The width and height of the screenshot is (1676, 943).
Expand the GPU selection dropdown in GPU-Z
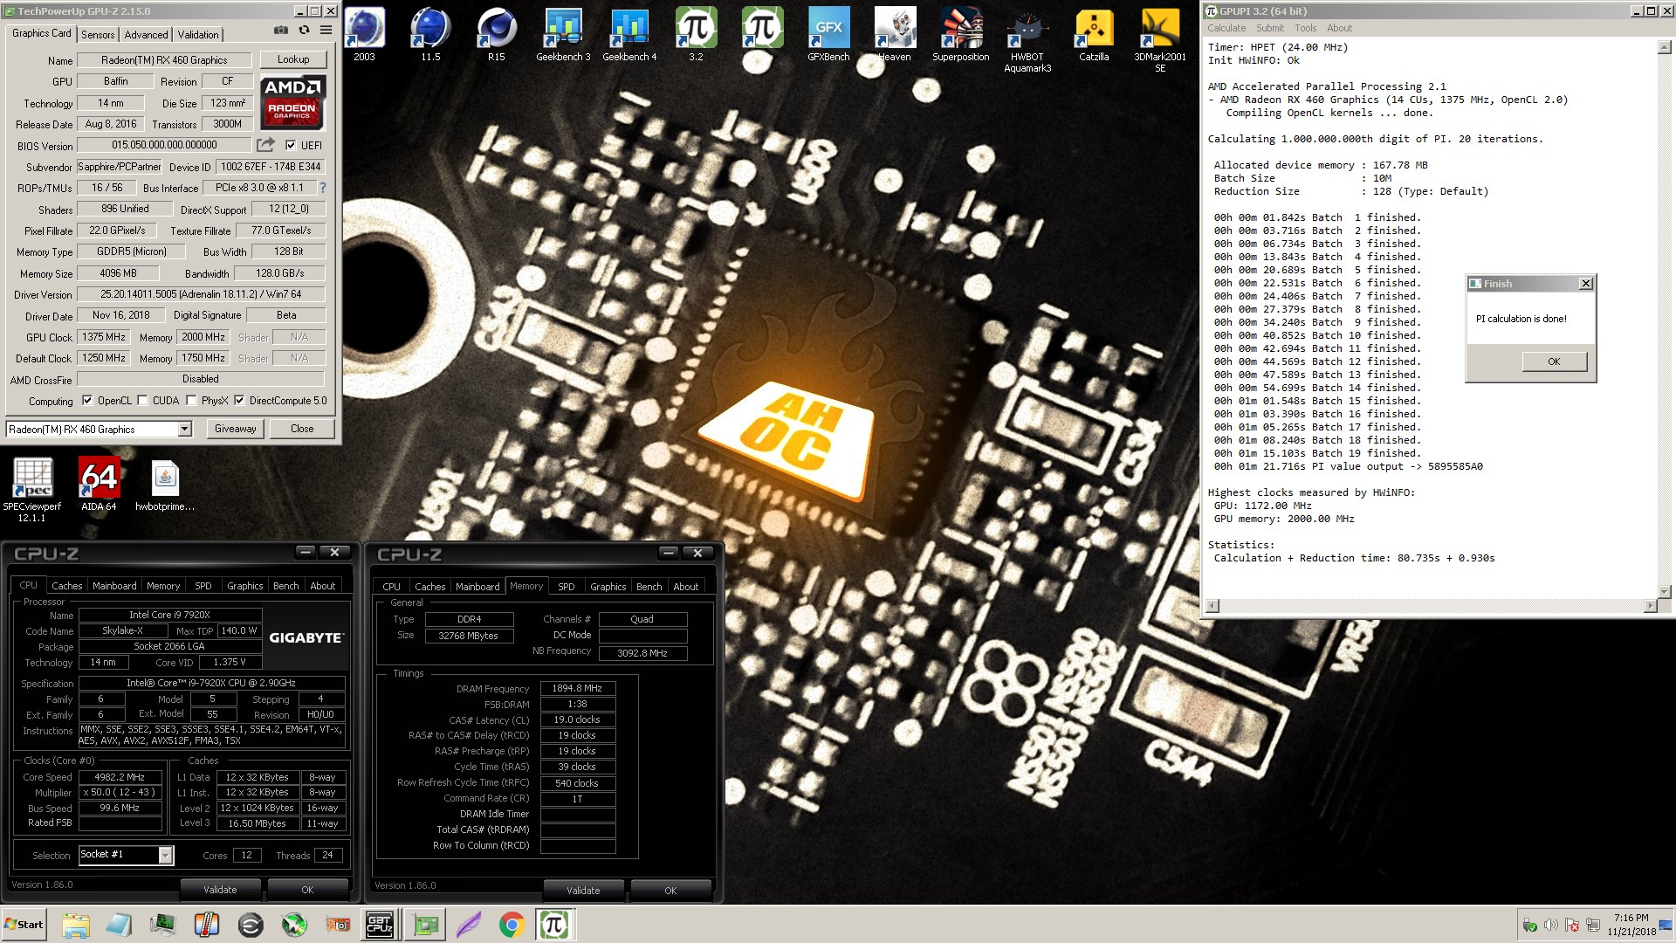[x=184, y=429]
